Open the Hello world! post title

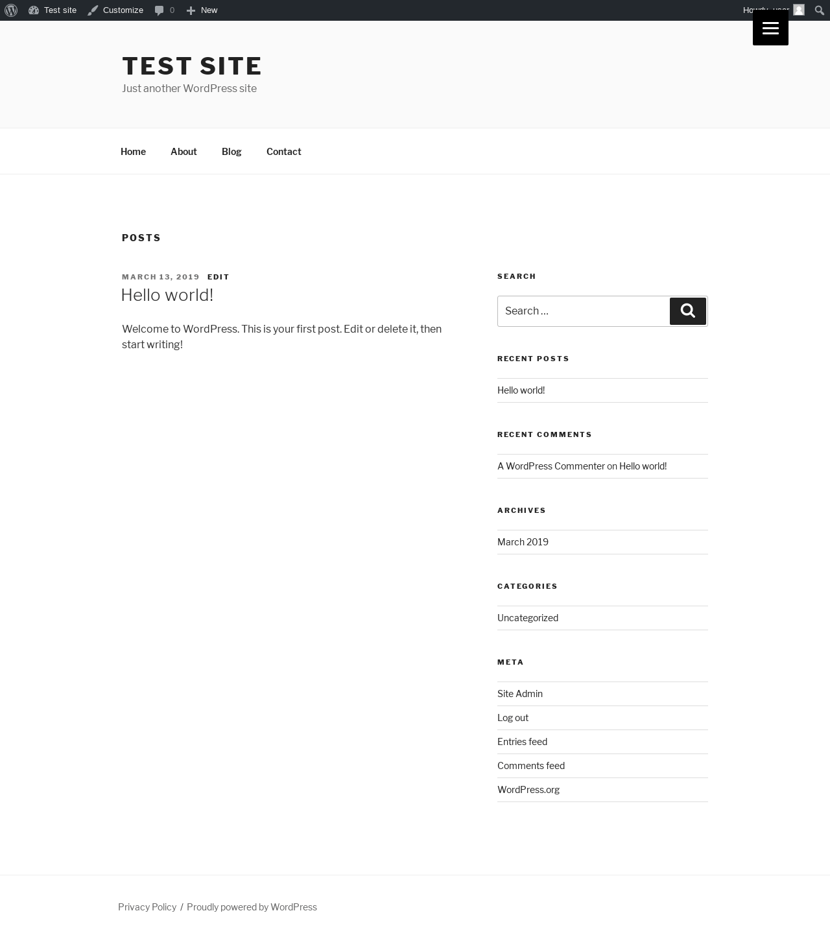(167, 295)
